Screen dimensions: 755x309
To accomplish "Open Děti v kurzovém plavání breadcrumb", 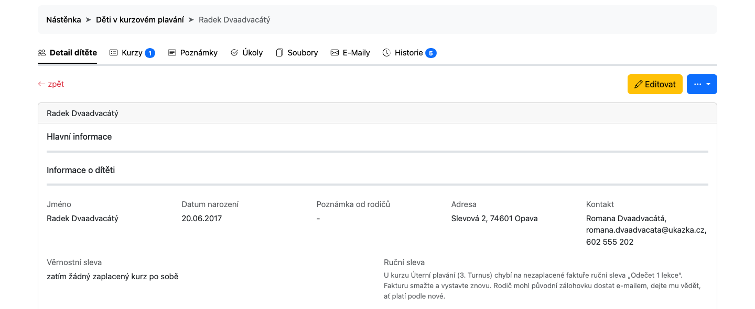I will [140, 20].
